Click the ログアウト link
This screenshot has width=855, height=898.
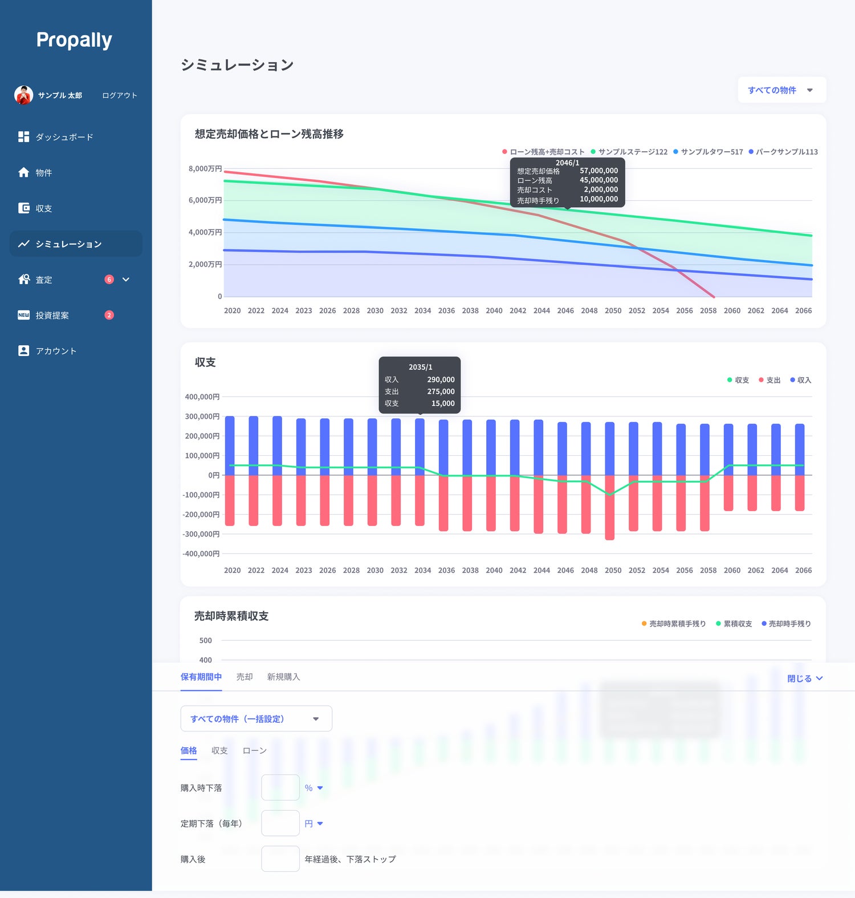pyautogui.click(x=120, y=95)
